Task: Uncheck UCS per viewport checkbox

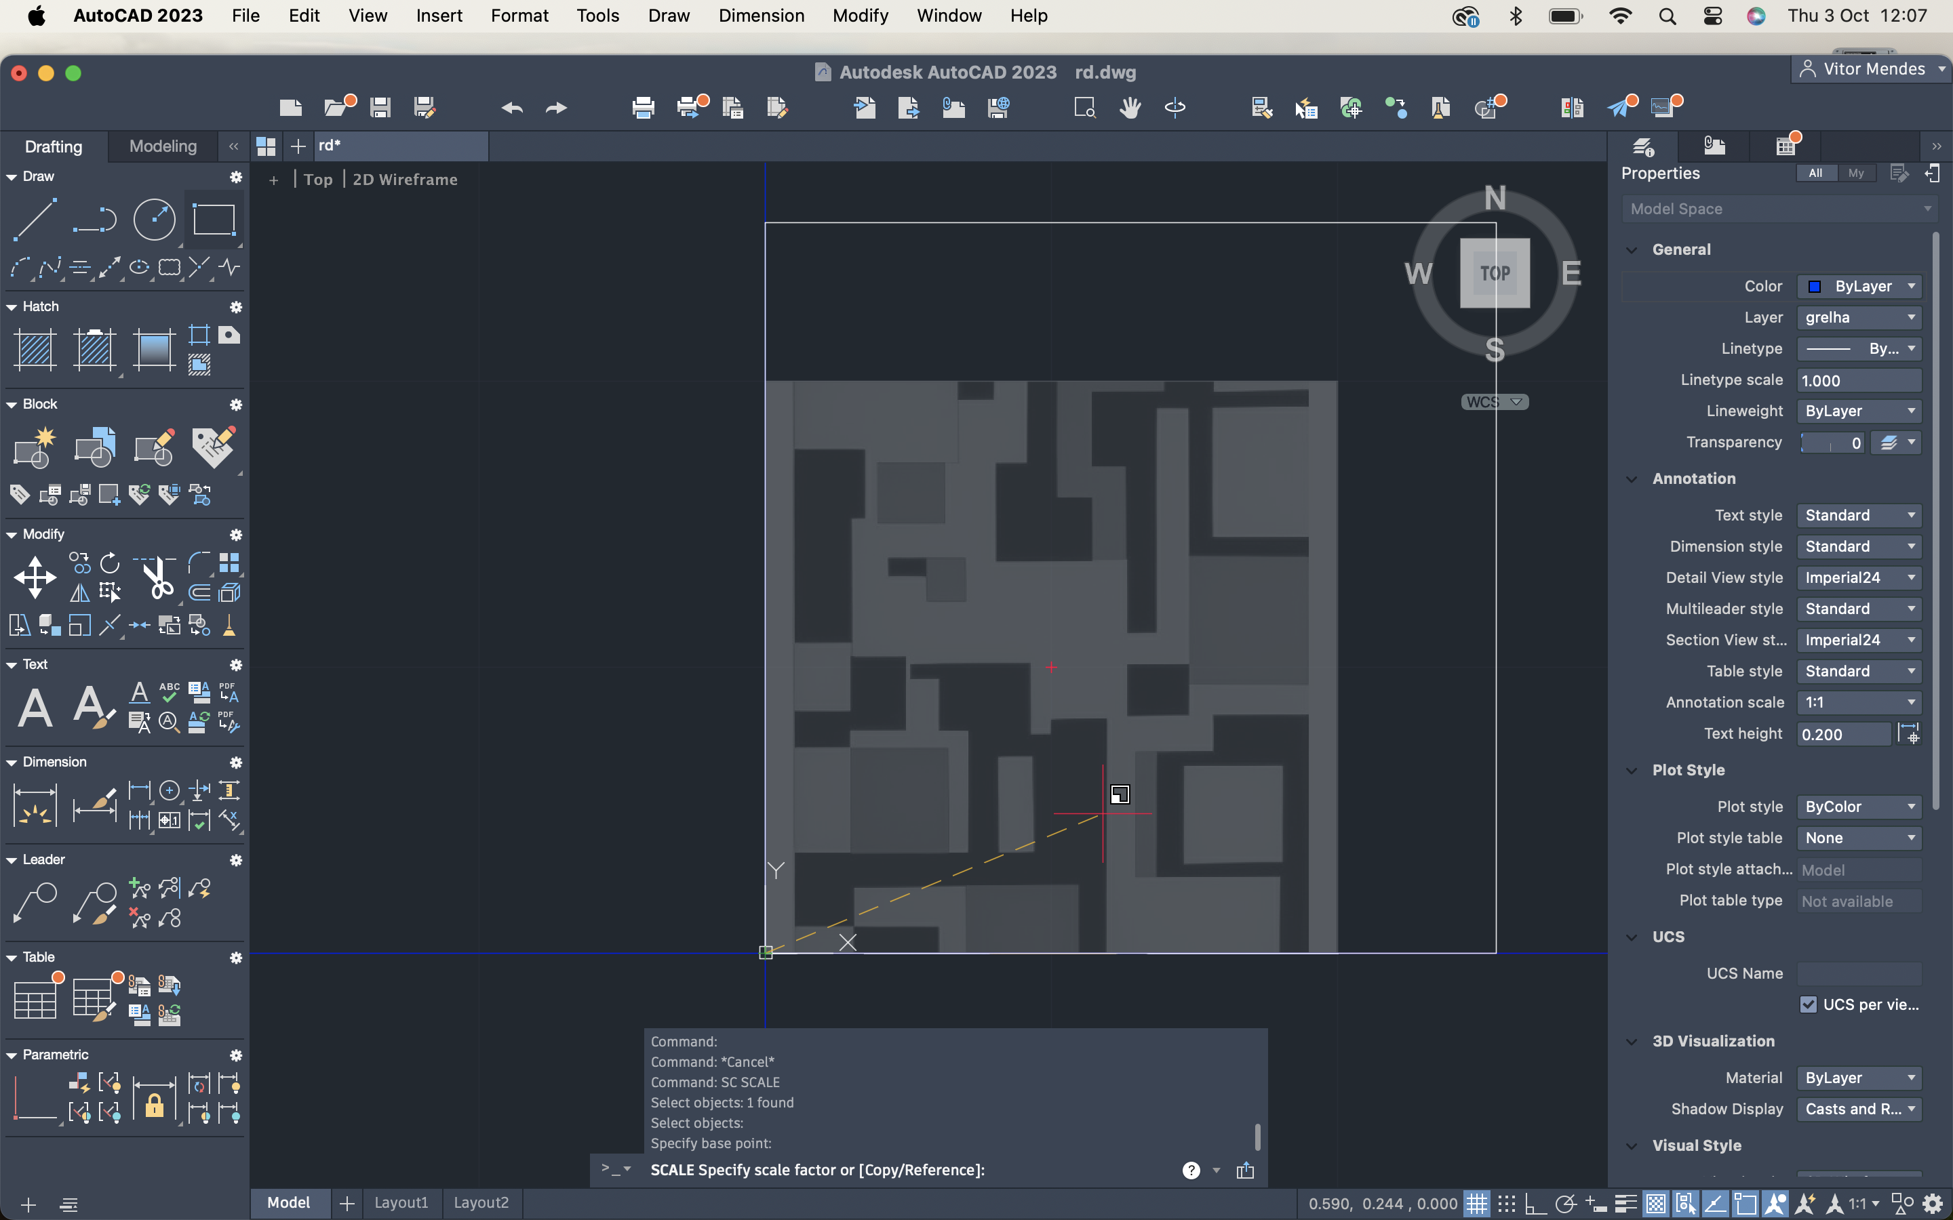Action: click(x=1808, y=1004)
